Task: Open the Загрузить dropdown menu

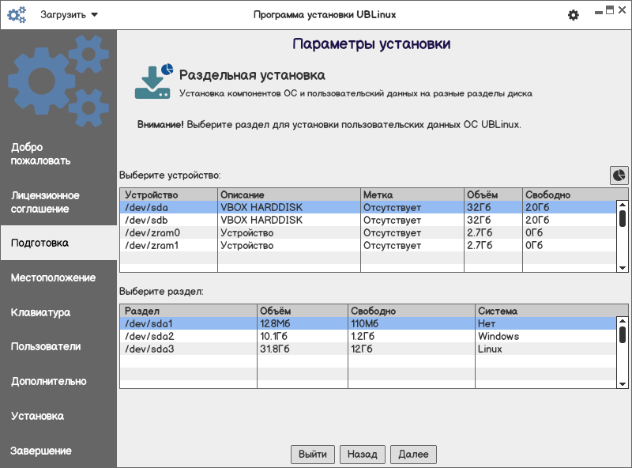Action: point(69,15)
